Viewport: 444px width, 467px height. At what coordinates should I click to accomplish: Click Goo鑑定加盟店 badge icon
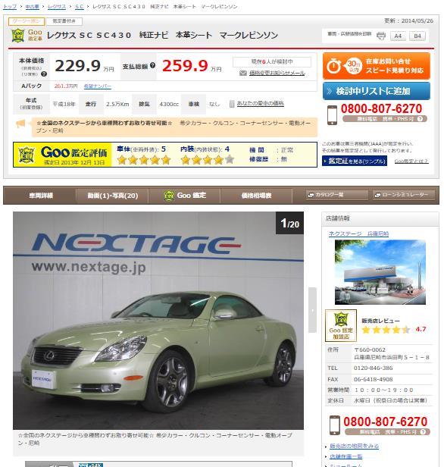click(341, 325)
